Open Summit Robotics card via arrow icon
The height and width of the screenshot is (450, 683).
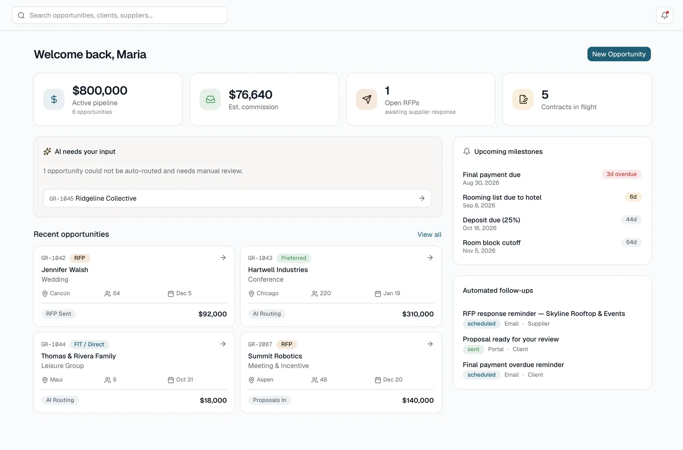[430, 344]
